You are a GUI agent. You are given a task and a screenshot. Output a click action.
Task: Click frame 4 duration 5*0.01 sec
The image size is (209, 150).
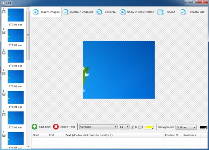[16, 86]
